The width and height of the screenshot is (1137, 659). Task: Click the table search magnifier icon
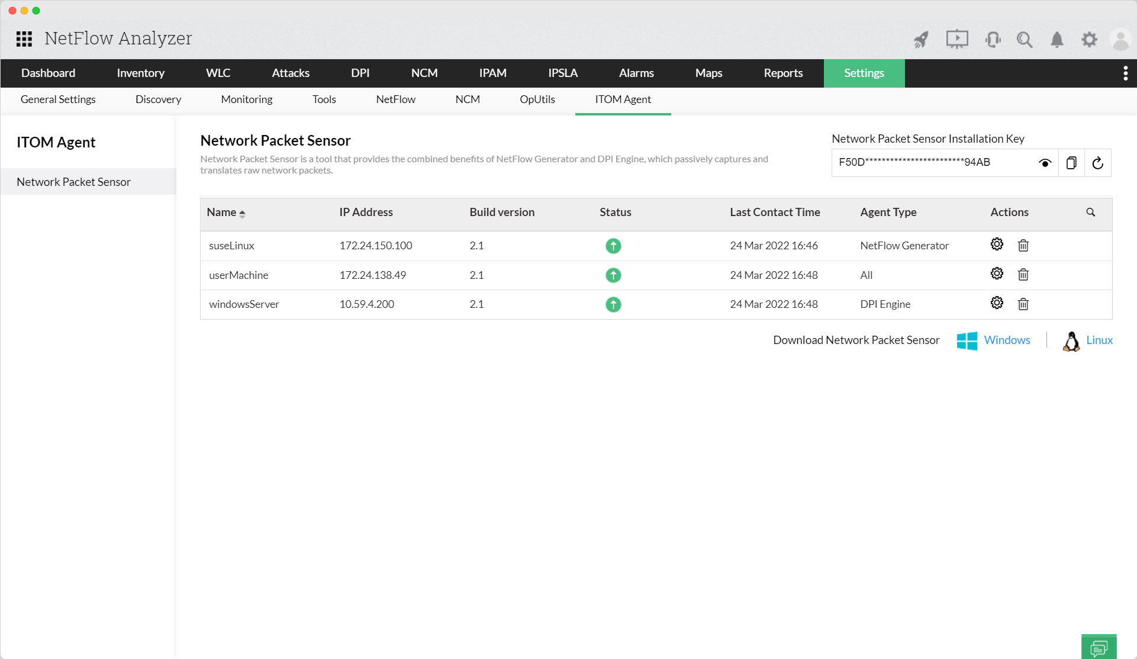point(1090,212)
